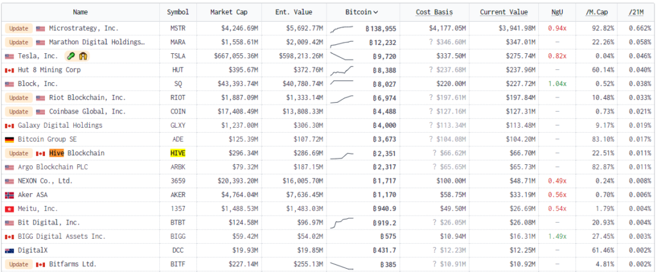Click the Hong Kong flag beside Meitu
657x272 pixels.
(x=9, y=208)
